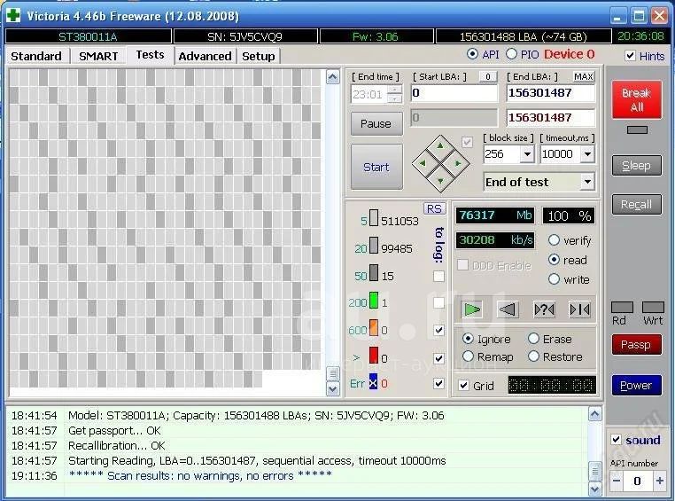Image resolution: width=675 pixels, height=501 pixels.
Task: Select the butterfly seek scan icon
Action: [x=579, y=309]
